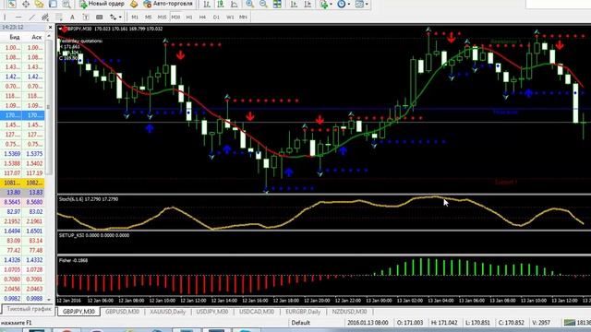Set timeframe to M5
The width and height of the screenshot is (591, 332).
[148, 18]
